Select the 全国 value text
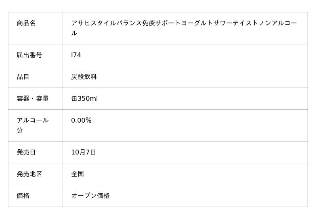The height and width of the screenshot is (219, 323). tap(78, 174)
